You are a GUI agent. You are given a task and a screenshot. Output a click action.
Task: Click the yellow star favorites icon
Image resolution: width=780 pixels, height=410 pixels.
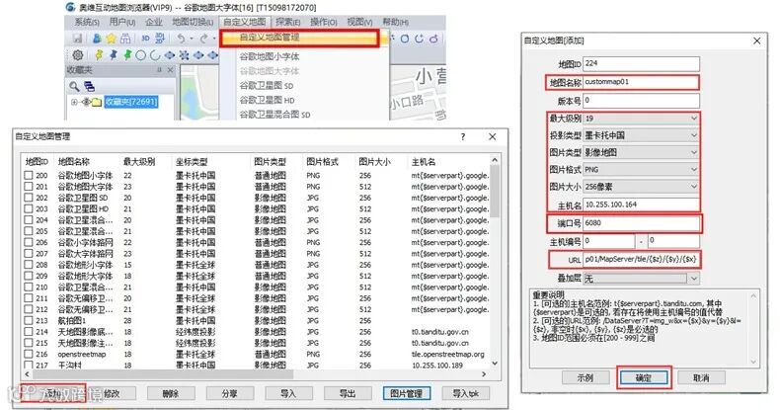tap(111, 39)
